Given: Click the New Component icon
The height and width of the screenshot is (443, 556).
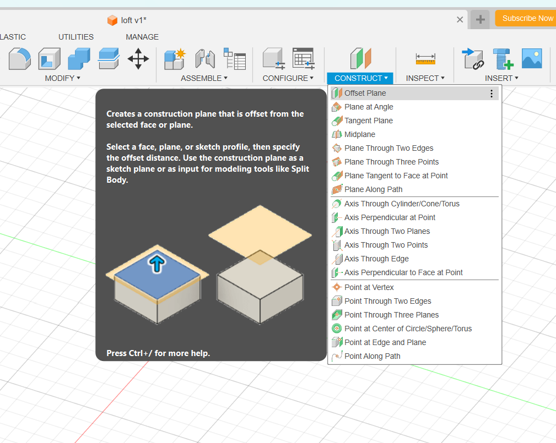Looking at the screenshot, I should pyautogui.click(x=175, y=59).
